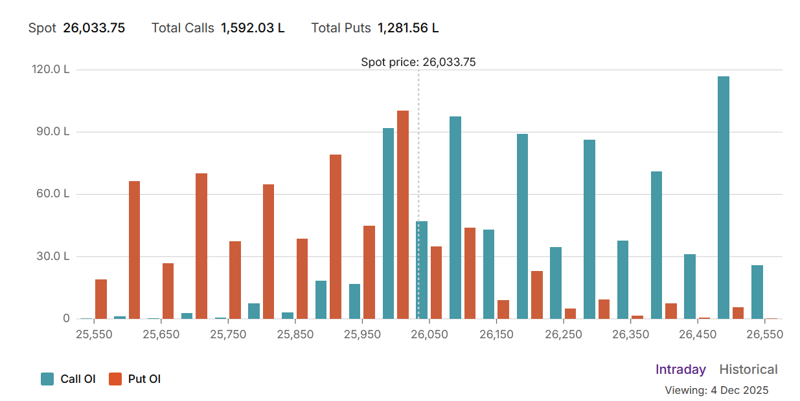Click the tallest teal Call OI bar
The width and height of the screenshot is (800, 401).
pyautogui.click(x=723, y=197)
